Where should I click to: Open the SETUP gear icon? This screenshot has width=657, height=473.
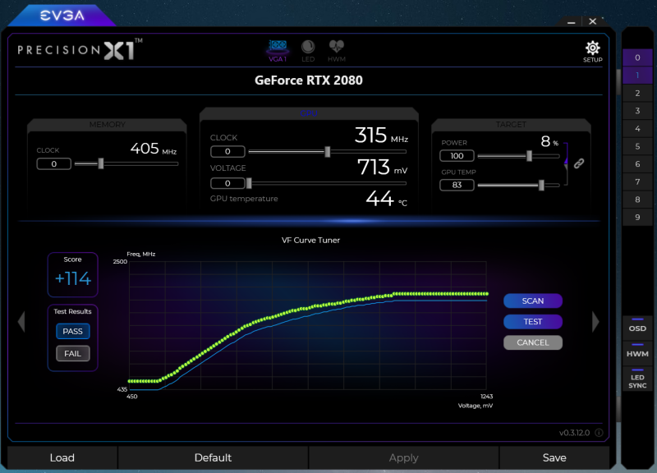coord(592,51)
